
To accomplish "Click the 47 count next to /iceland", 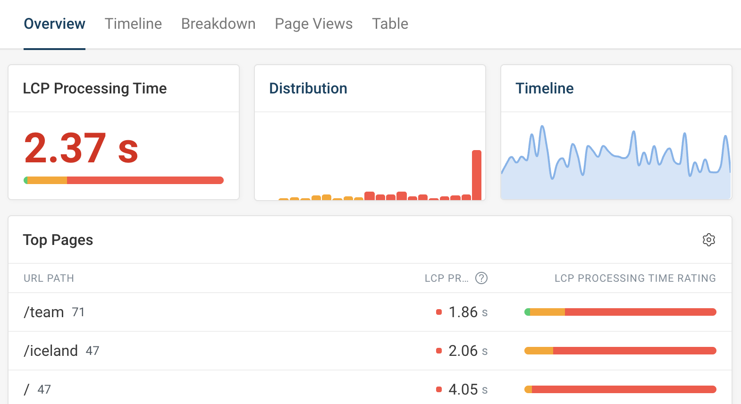I will (93, 351).
